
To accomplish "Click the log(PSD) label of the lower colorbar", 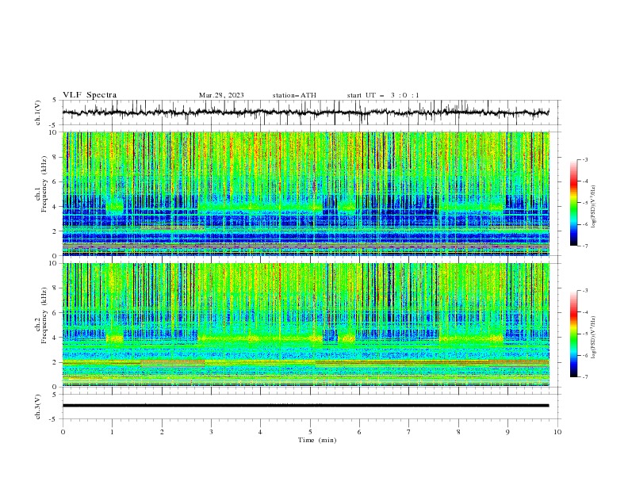I will point(593,337).
